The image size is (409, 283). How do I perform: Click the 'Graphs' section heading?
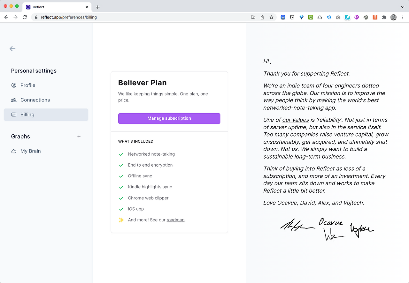pyautogui.click(x=20, y=137)
